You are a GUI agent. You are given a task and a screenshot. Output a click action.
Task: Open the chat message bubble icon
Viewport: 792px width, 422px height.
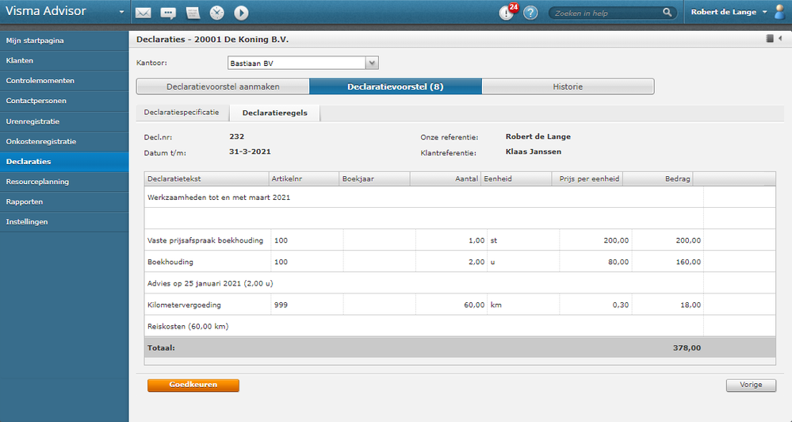click(x=168, y=13)
